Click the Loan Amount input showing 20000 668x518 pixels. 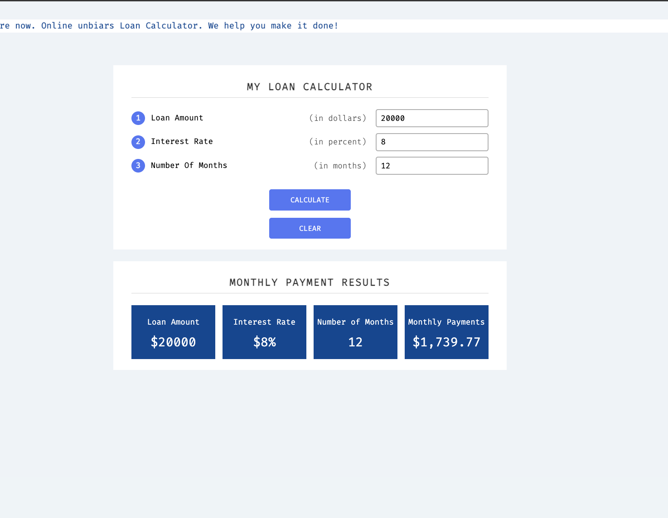[431, 118]
